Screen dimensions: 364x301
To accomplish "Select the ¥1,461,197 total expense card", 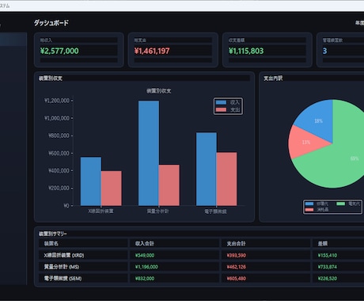I will tap(173, 50).
